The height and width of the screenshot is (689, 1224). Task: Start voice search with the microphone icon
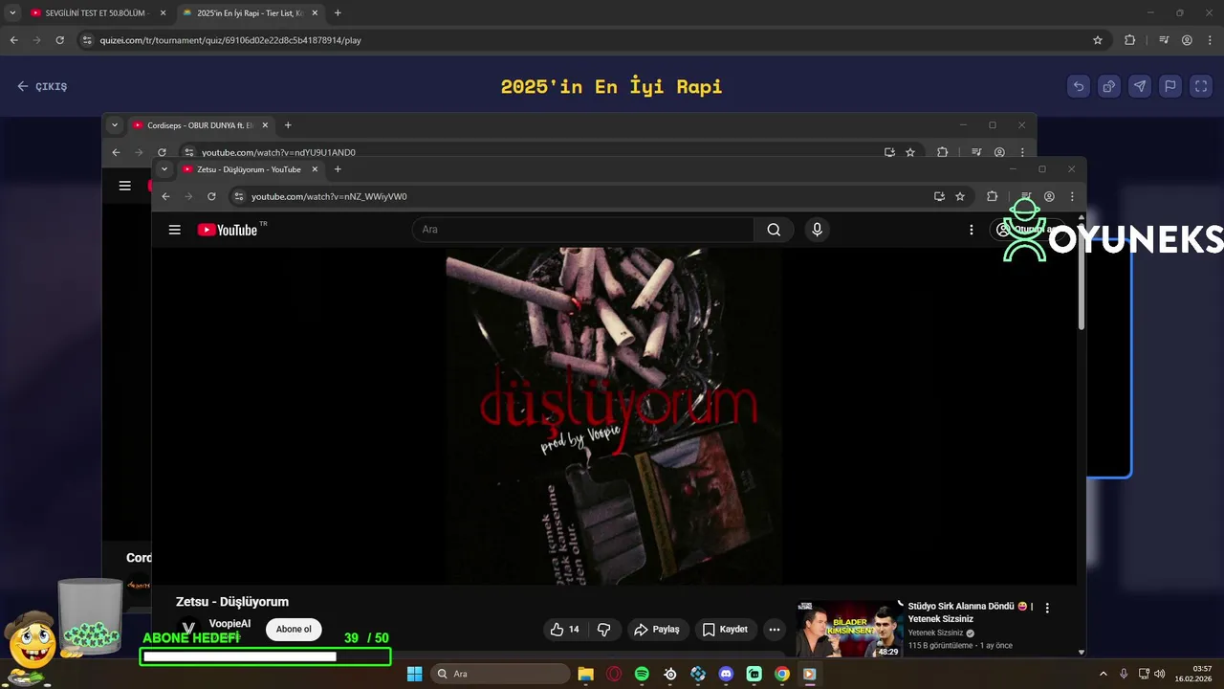click(x=817, y=230)
